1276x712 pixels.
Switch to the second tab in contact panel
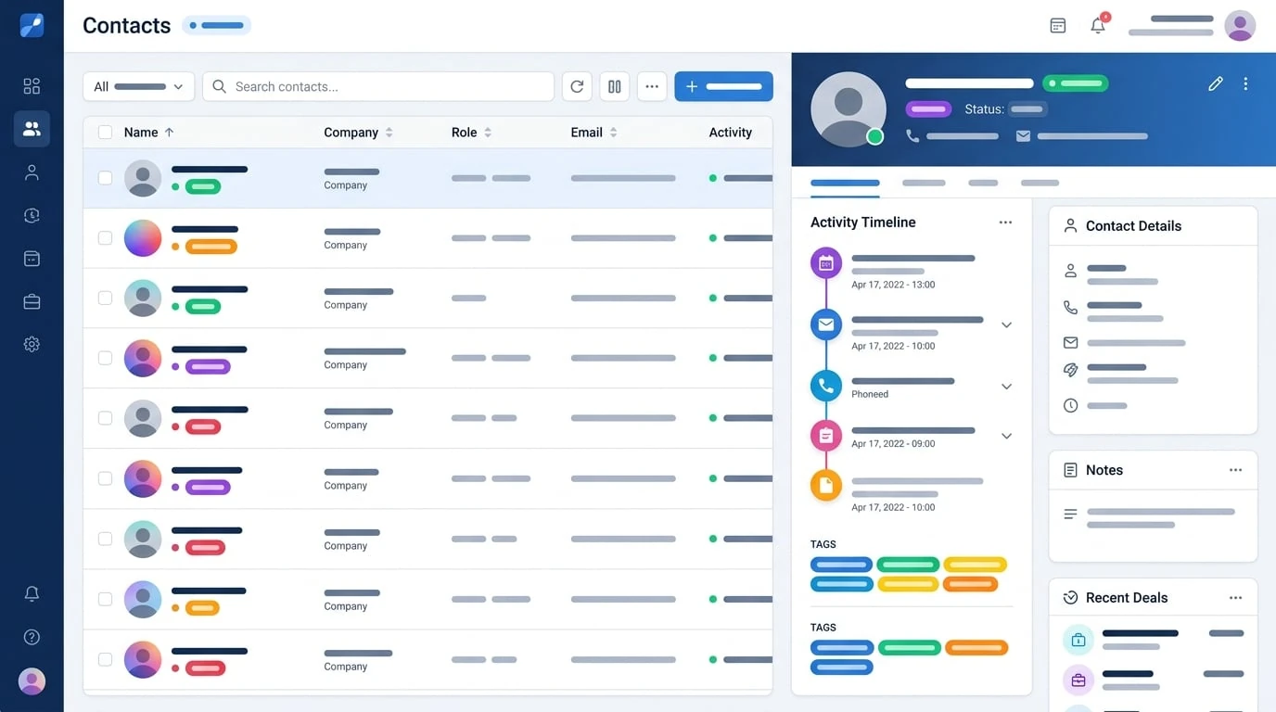tap(924, 183)
